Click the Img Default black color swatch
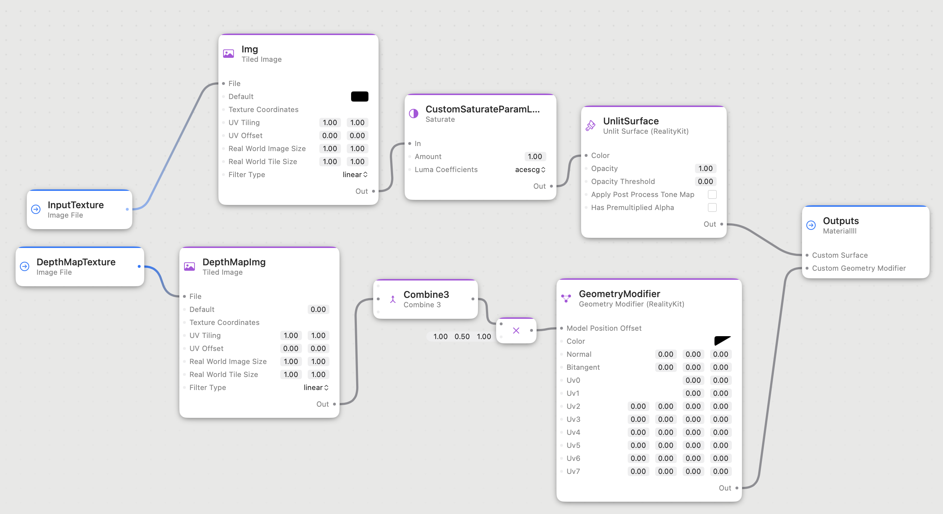 tap(359, 96)
